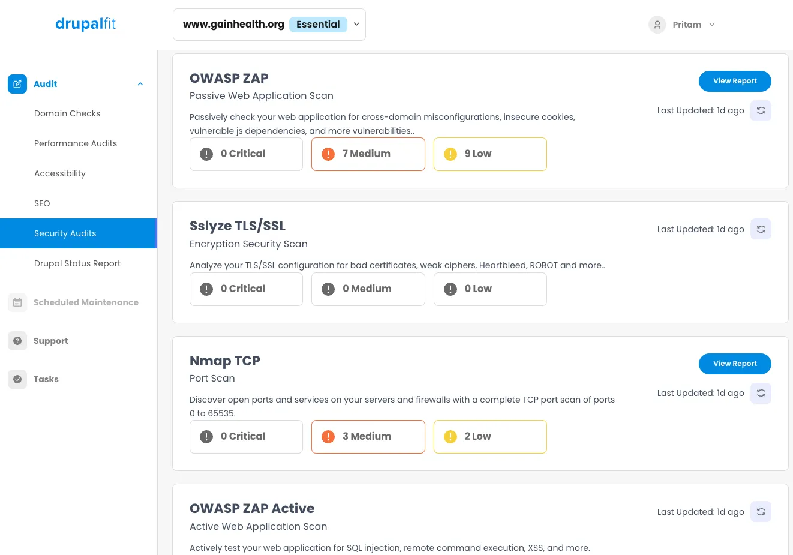Select Drupal Status Report menu item
Viewport: 793px width, 555px height.
pyautogui.click(x=77, y=263)
